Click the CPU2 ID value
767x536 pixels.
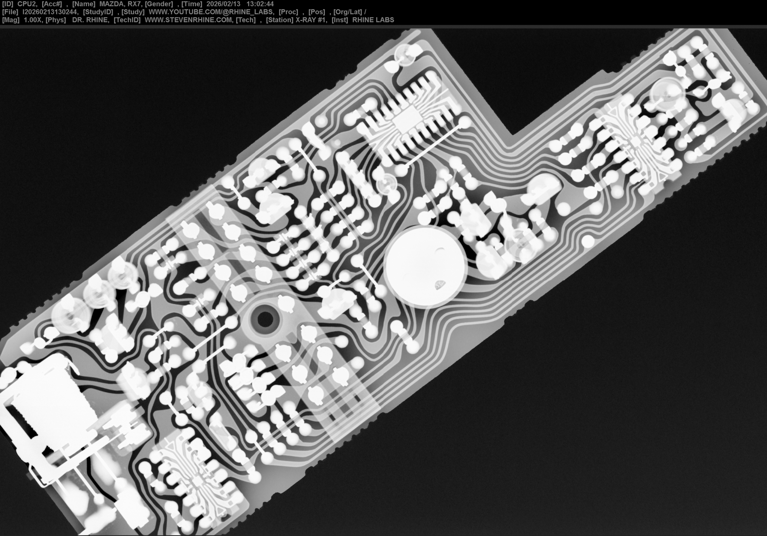(26, 4)
